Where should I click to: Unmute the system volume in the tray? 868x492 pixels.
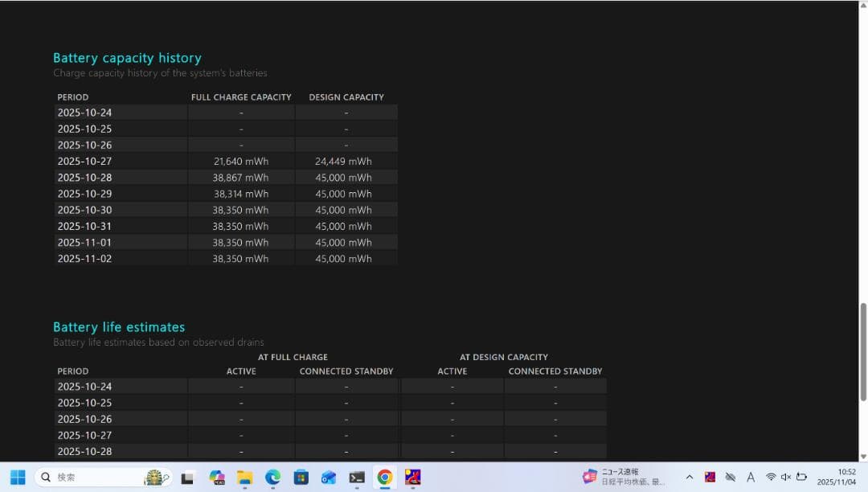(785, 477)
